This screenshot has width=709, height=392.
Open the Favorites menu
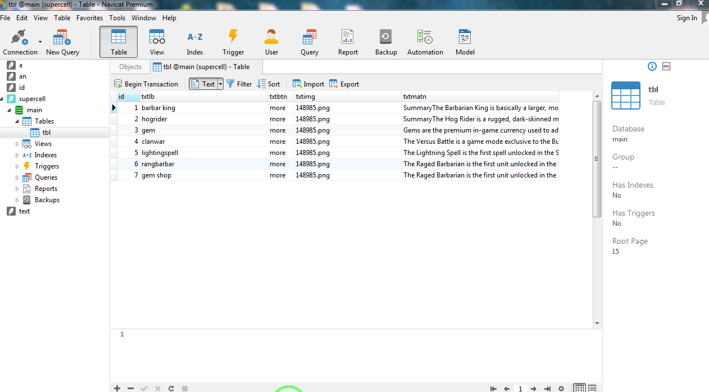[89, 18]
